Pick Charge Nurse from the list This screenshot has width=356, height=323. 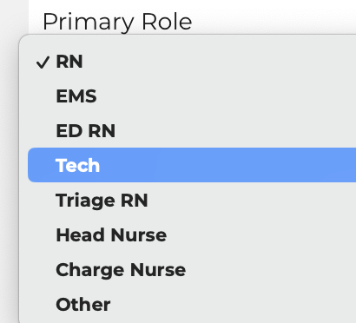192,269
